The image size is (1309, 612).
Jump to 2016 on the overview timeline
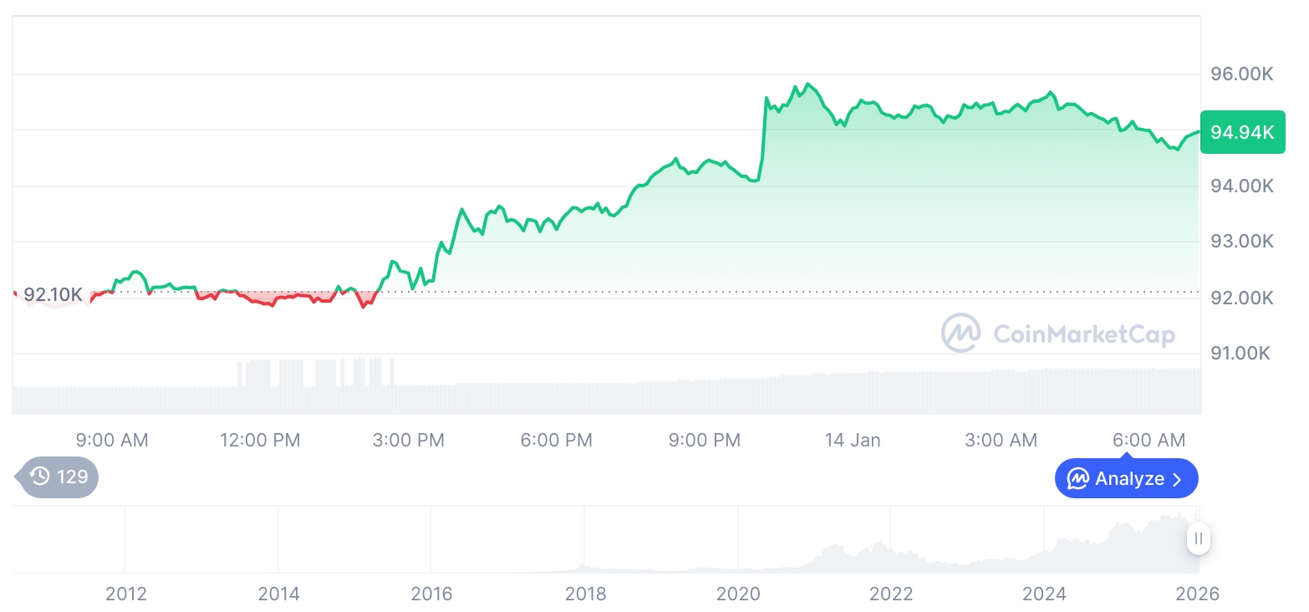click(431, 594)
